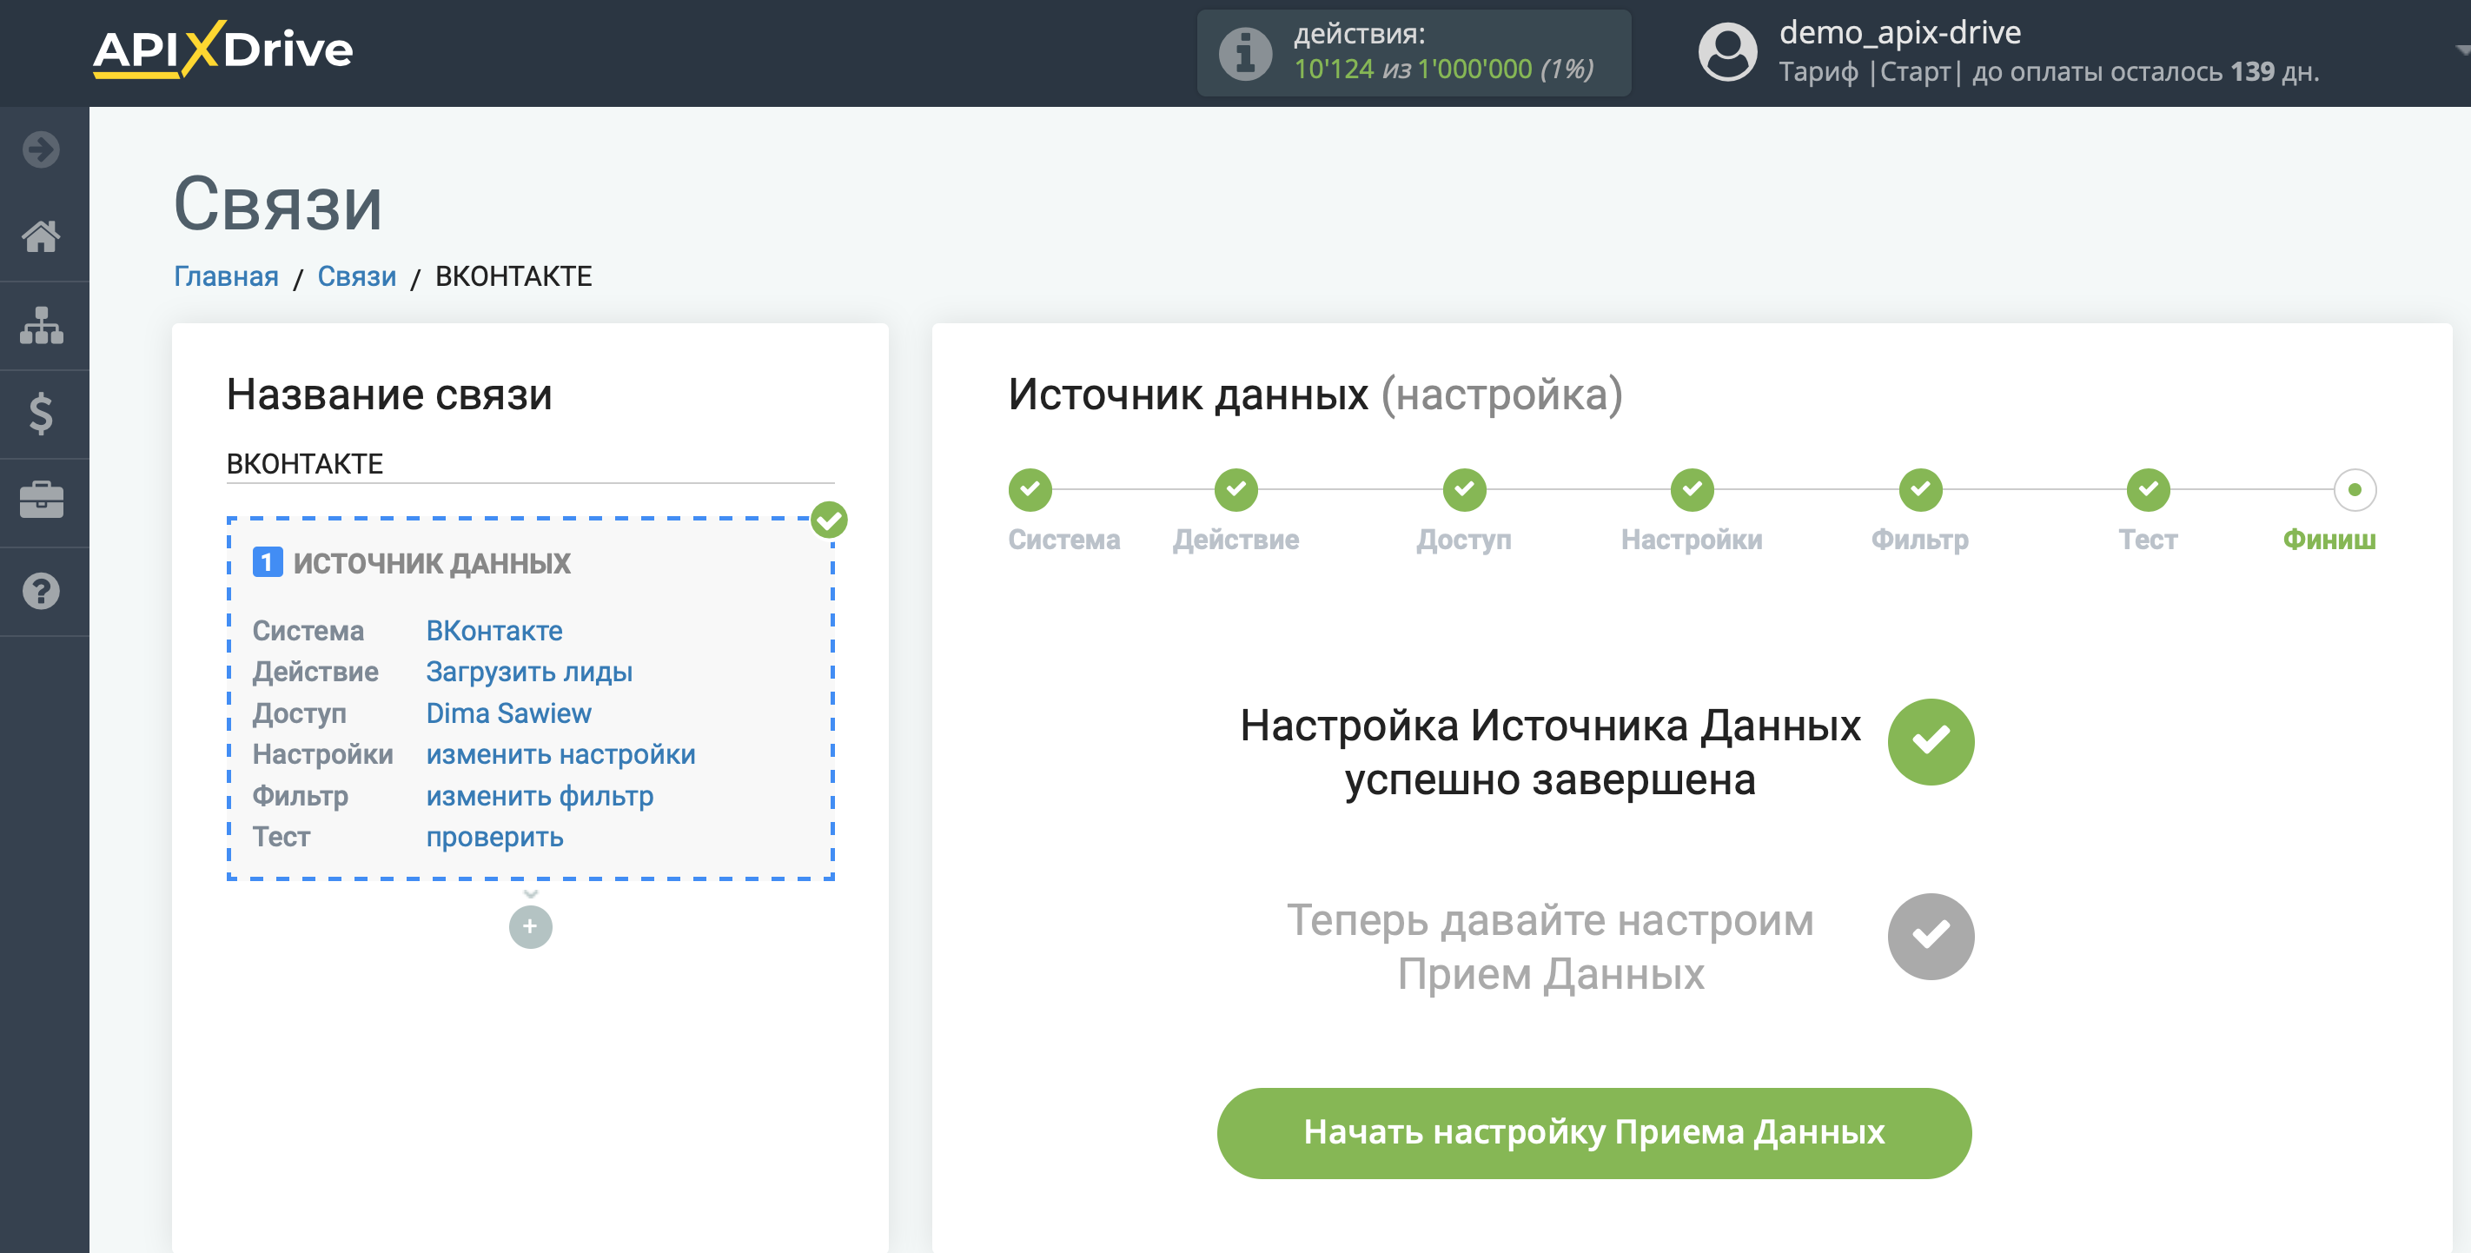
Task: Click the number 1 source badge
Action: tap(268, 561)
